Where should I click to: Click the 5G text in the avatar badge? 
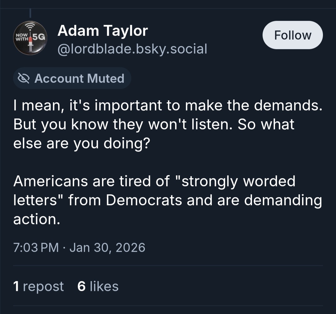coord(39,37)
